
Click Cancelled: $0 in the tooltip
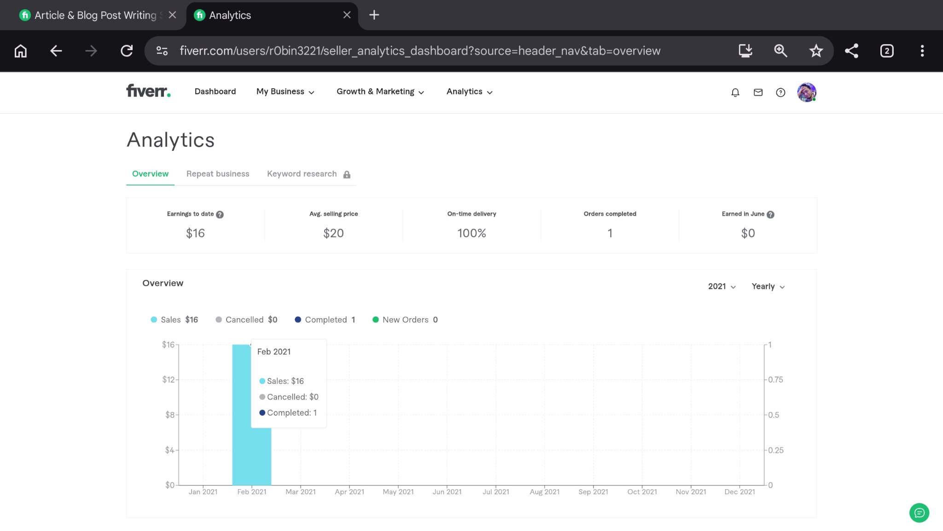(289, 397)
